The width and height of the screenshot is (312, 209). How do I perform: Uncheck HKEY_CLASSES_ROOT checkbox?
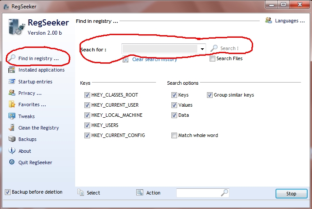[87, 95]
